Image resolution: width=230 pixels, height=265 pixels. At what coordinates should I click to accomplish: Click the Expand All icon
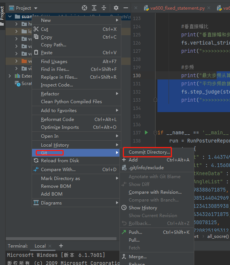(x=94, y=8)
